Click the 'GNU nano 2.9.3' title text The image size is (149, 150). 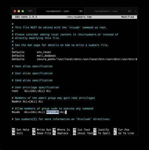pos(26,17)
